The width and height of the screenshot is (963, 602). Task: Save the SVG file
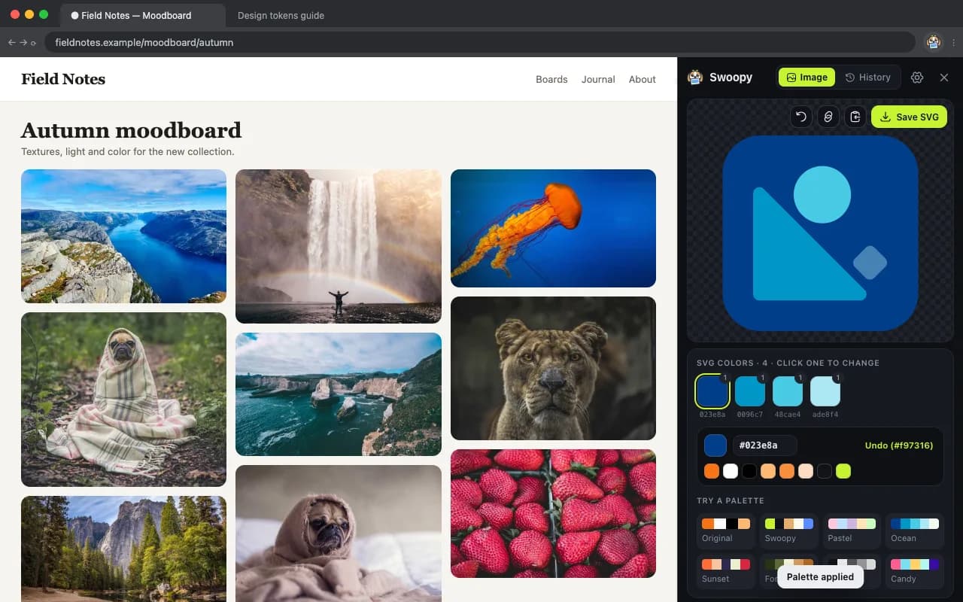tap(909, 117)
